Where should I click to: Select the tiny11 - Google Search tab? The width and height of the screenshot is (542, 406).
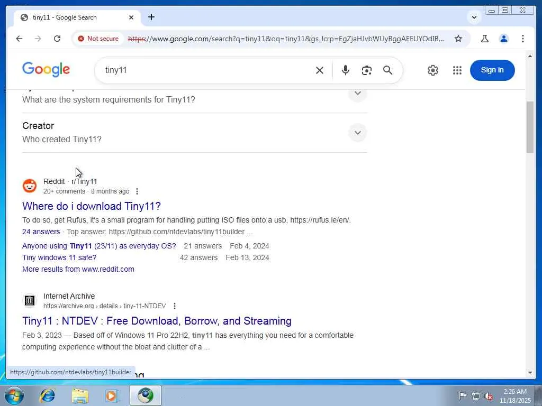(77, 17)
